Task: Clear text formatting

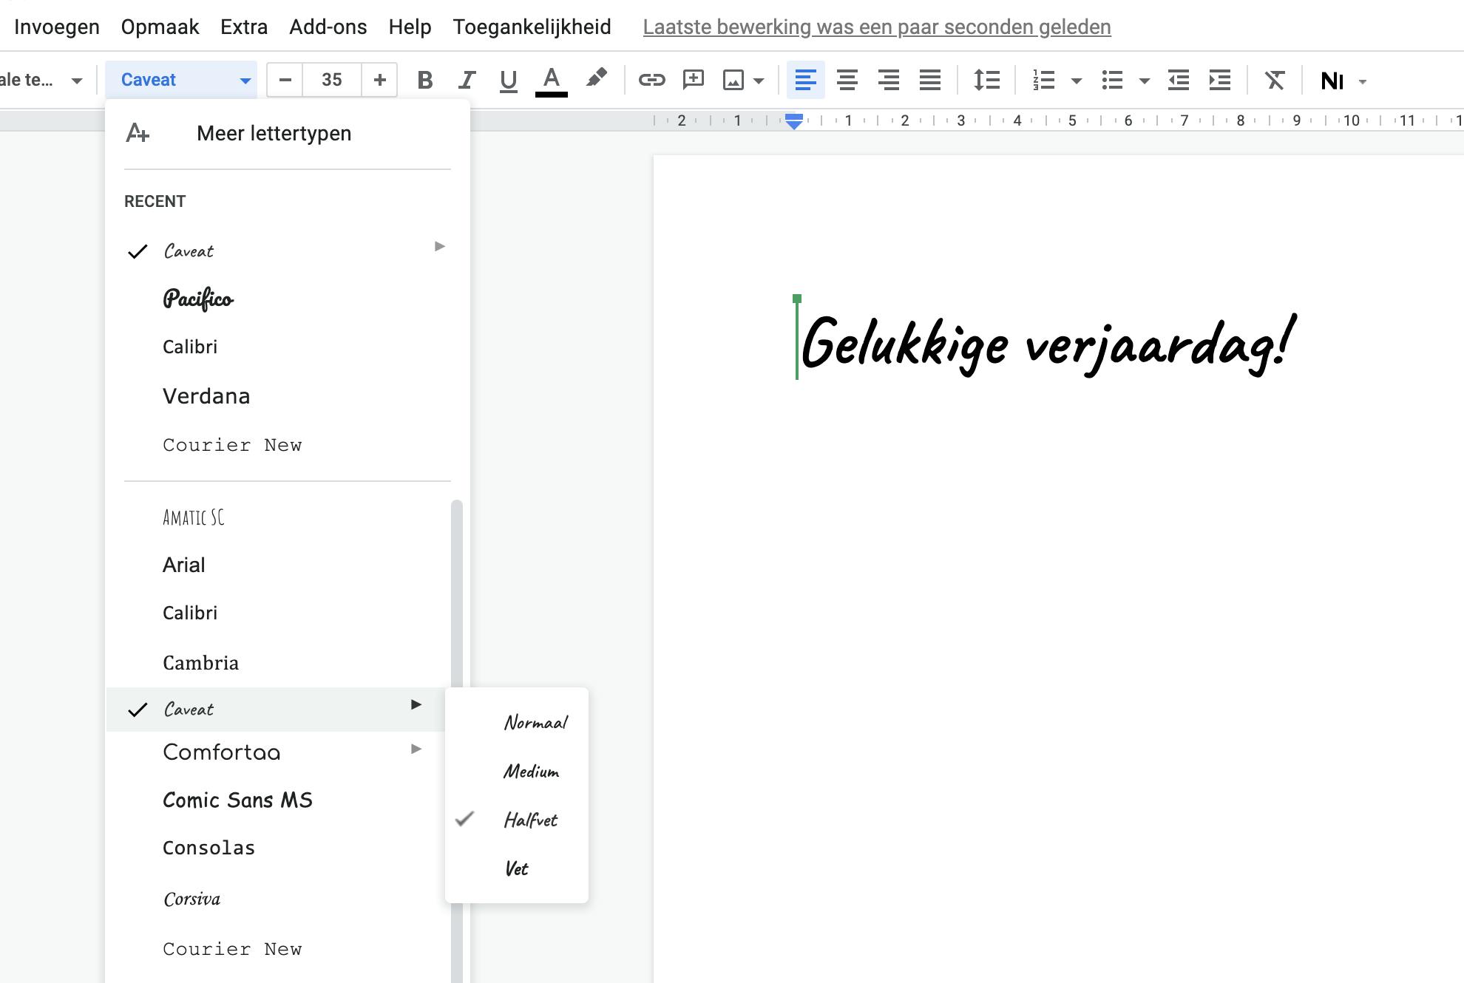Action: coord(1275,80)
